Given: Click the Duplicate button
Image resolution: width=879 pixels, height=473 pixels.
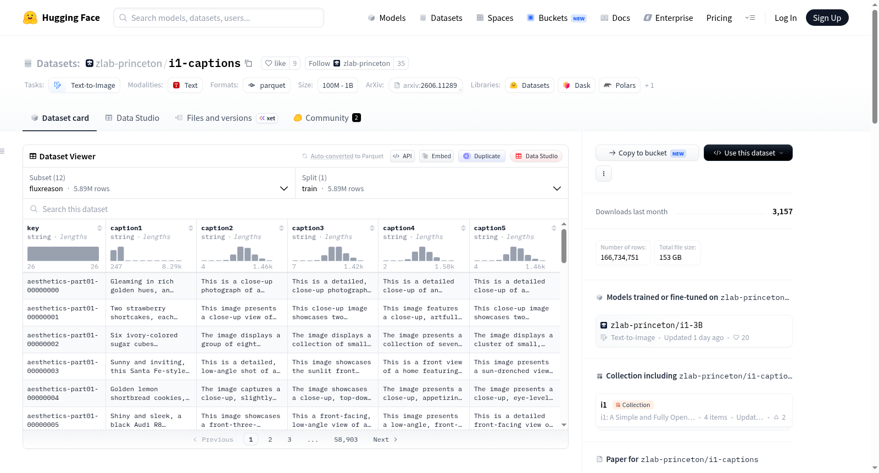Looking at the screenshot, I should pos(481,156).
